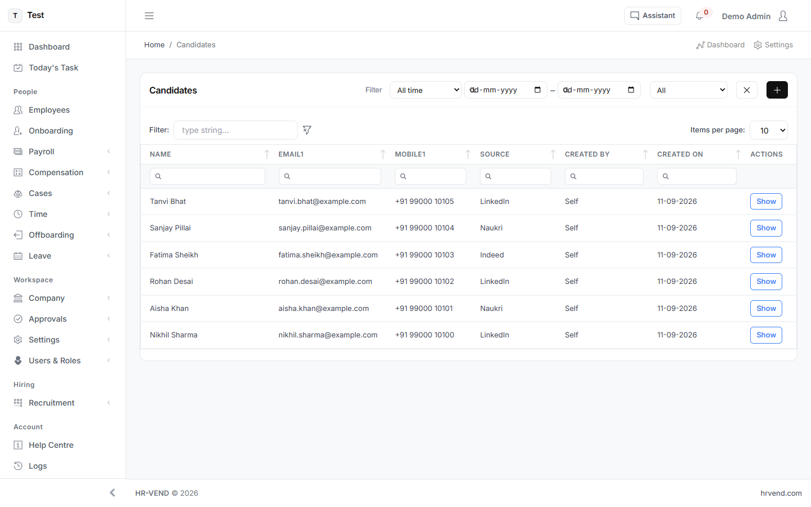The image size is (811, 507).
Task: Click the Indeed source cell
Action: pyautogui.click(x=492, y=255)
